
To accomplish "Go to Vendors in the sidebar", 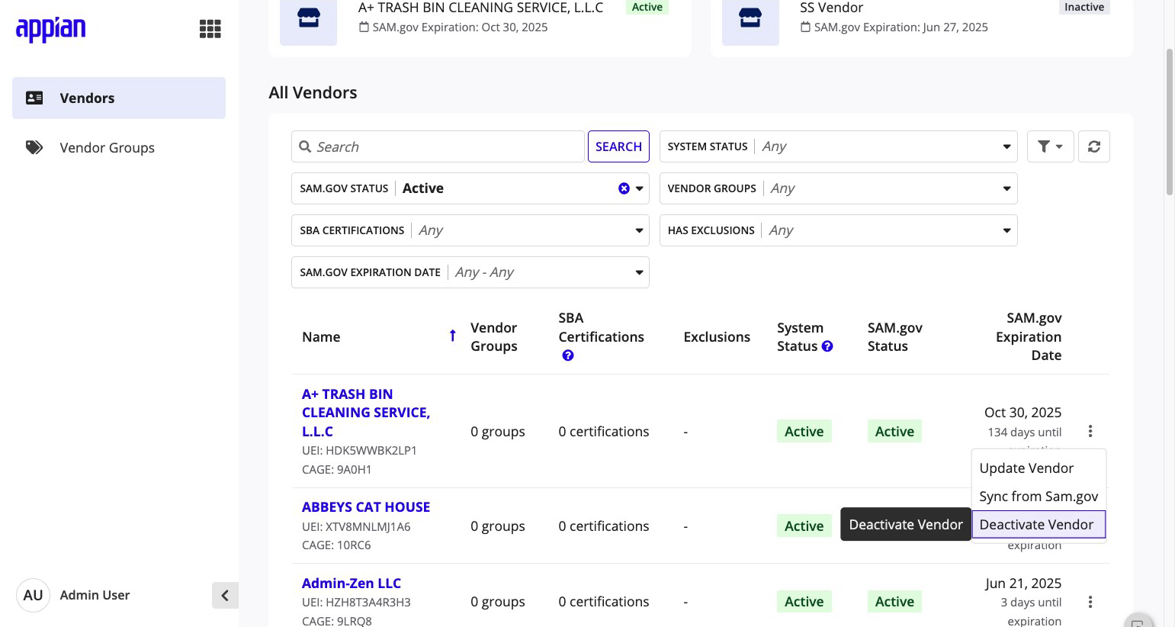I will tap(119, 98).
